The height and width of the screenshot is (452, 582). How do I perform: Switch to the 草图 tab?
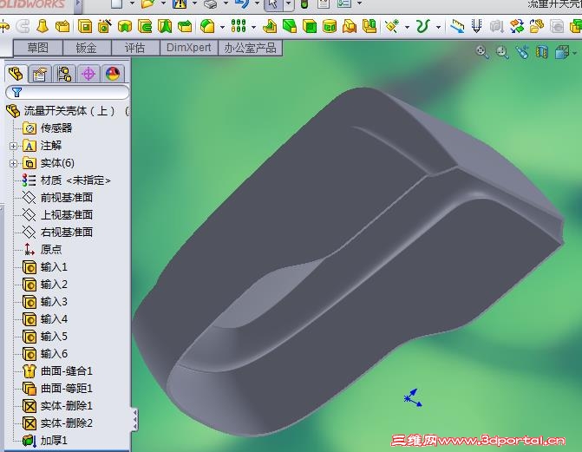(38, 48)
